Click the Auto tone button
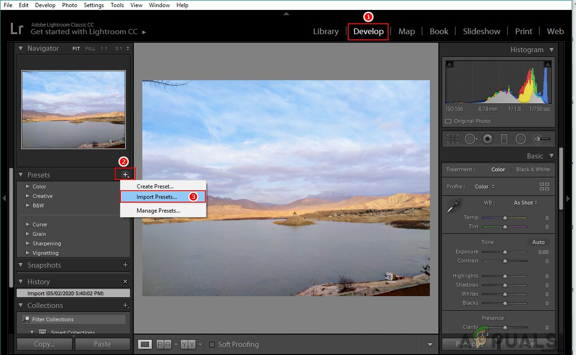576x355 pixels. coord(539,242)
